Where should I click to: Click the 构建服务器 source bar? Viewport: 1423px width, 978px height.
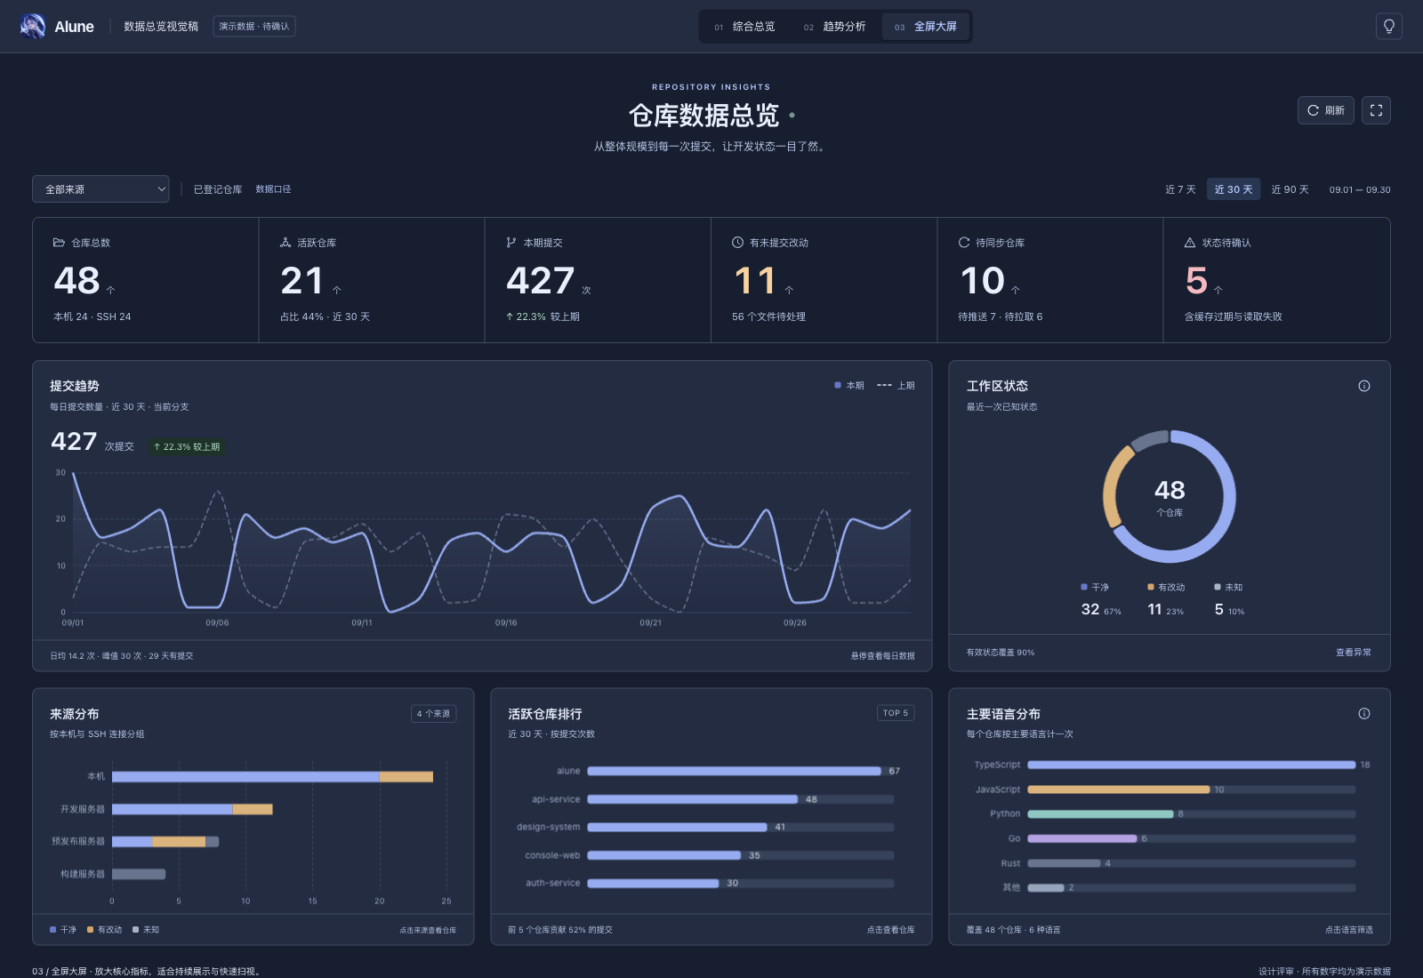(x=139, y=874)
